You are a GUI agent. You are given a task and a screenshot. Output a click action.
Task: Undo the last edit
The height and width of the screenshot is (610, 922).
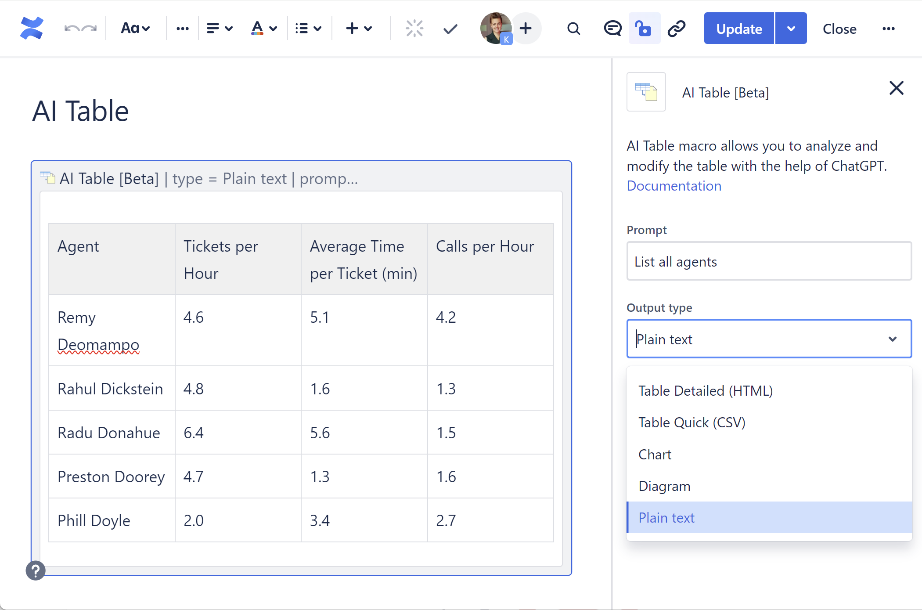coord(72,29)
